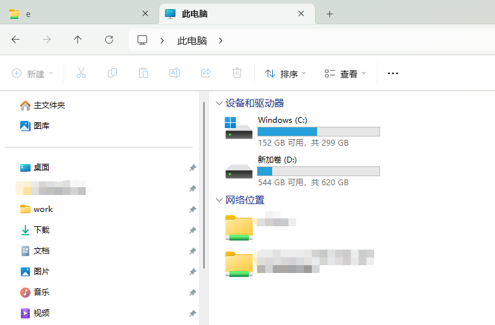Expand chevron before 此电脑 in address bar

(x=162, y=40)
